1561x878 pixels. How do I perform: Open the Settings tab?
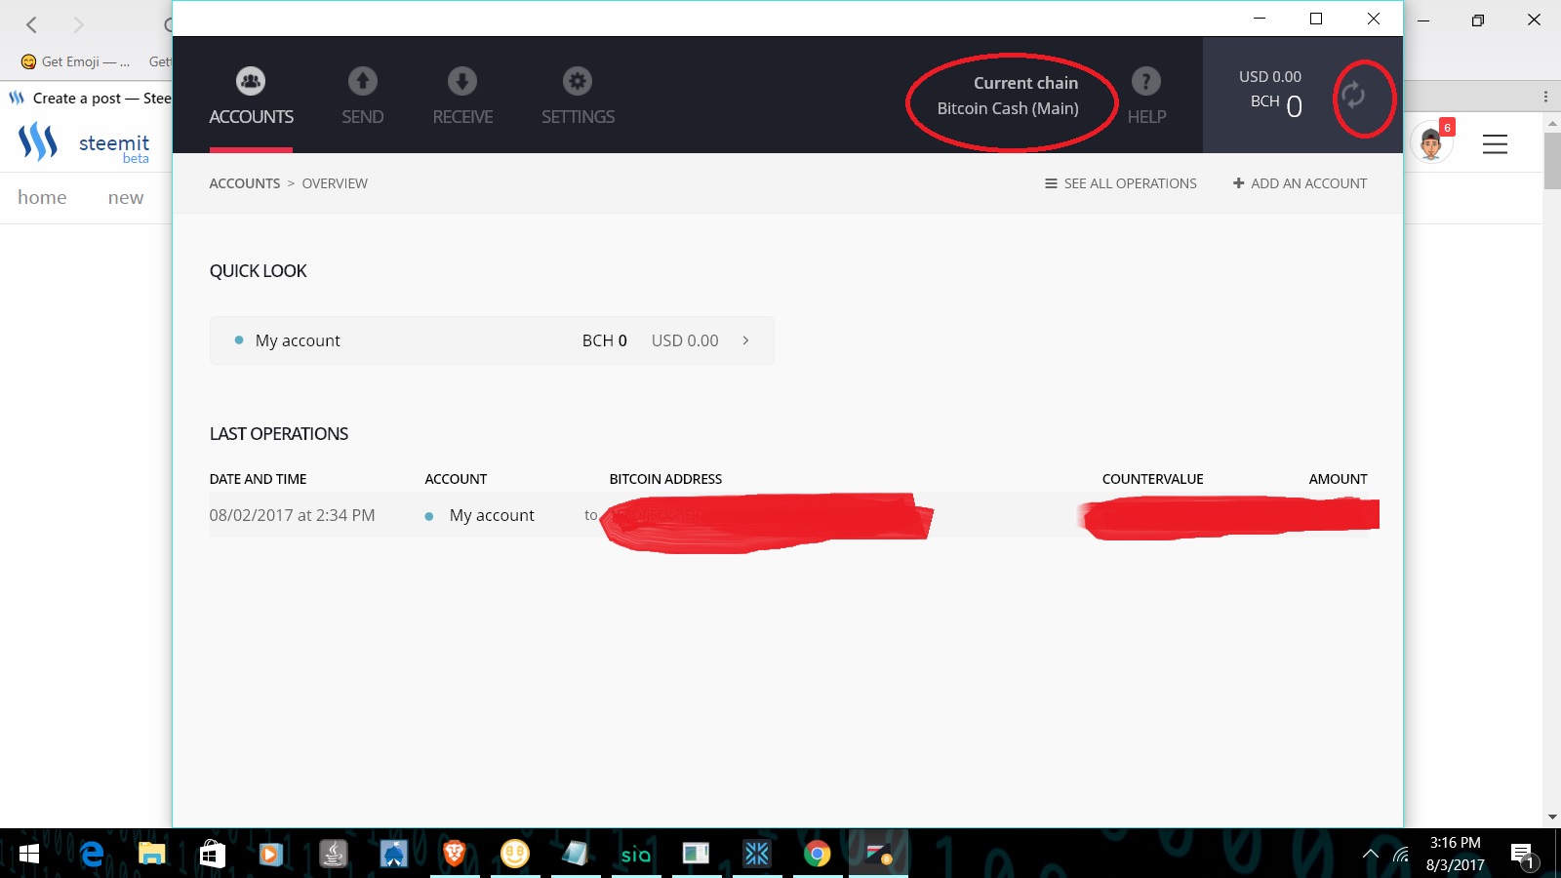coord(578,97)
